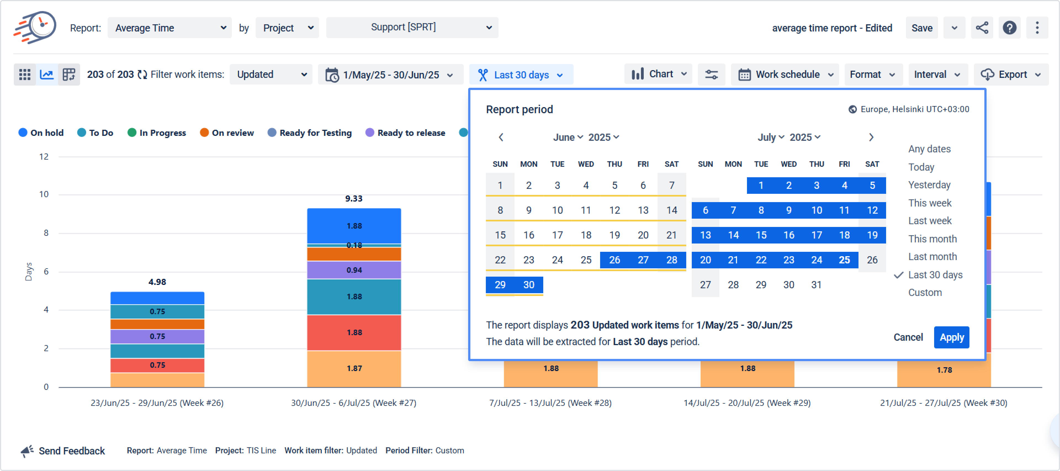Expand the June month selector
The image size is (1060, 471).
click(x=568, y=137)
